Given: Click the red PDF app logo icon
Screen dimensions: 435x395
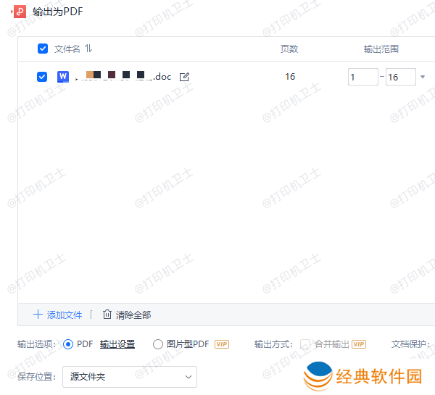Looking at the screenshot, I should click(x=20, y=12).
